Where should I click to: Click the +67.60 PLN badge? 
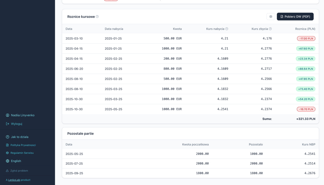tap(306, 49)
